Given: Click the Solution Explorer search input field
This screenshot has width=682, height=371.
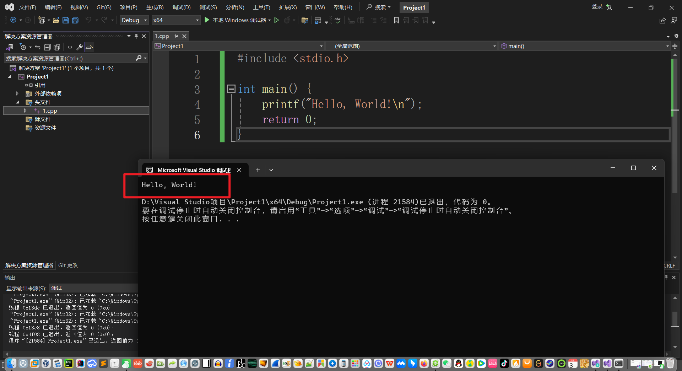Looking at the screenshot, I should click(x=70, y=58).
